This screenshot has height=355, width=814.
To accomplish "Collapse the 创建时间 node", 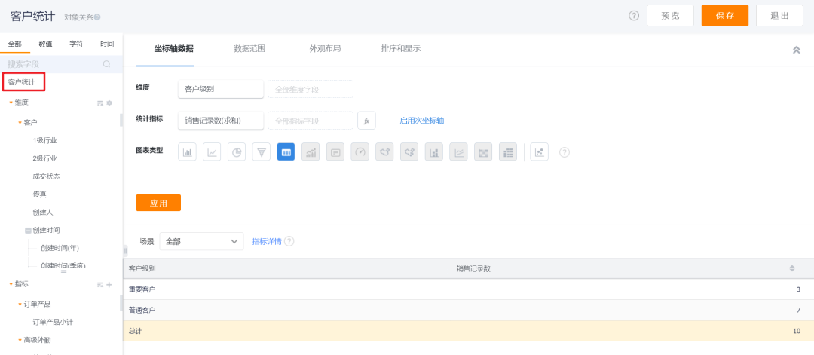I will point(28,230).
